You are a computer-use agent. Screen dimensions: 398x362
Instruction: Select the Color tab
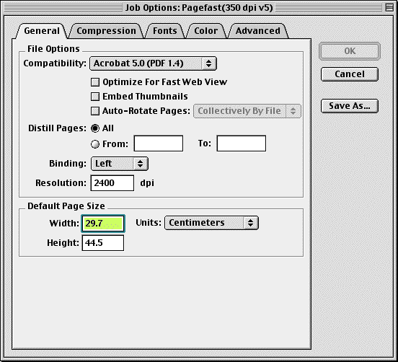point(206,31)
